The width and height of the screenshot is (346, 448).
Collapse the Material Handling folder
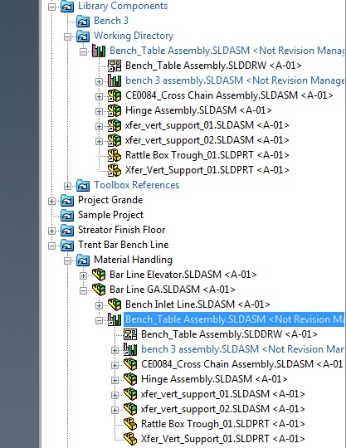(x=67, y=261)
